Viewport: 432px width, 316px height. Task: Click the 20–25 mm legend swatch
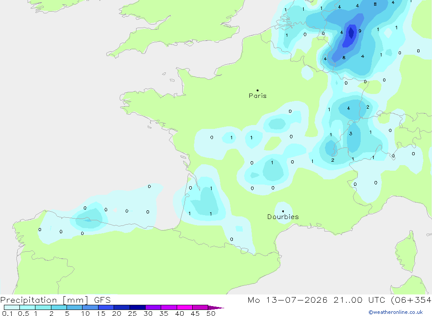(122, 307)
